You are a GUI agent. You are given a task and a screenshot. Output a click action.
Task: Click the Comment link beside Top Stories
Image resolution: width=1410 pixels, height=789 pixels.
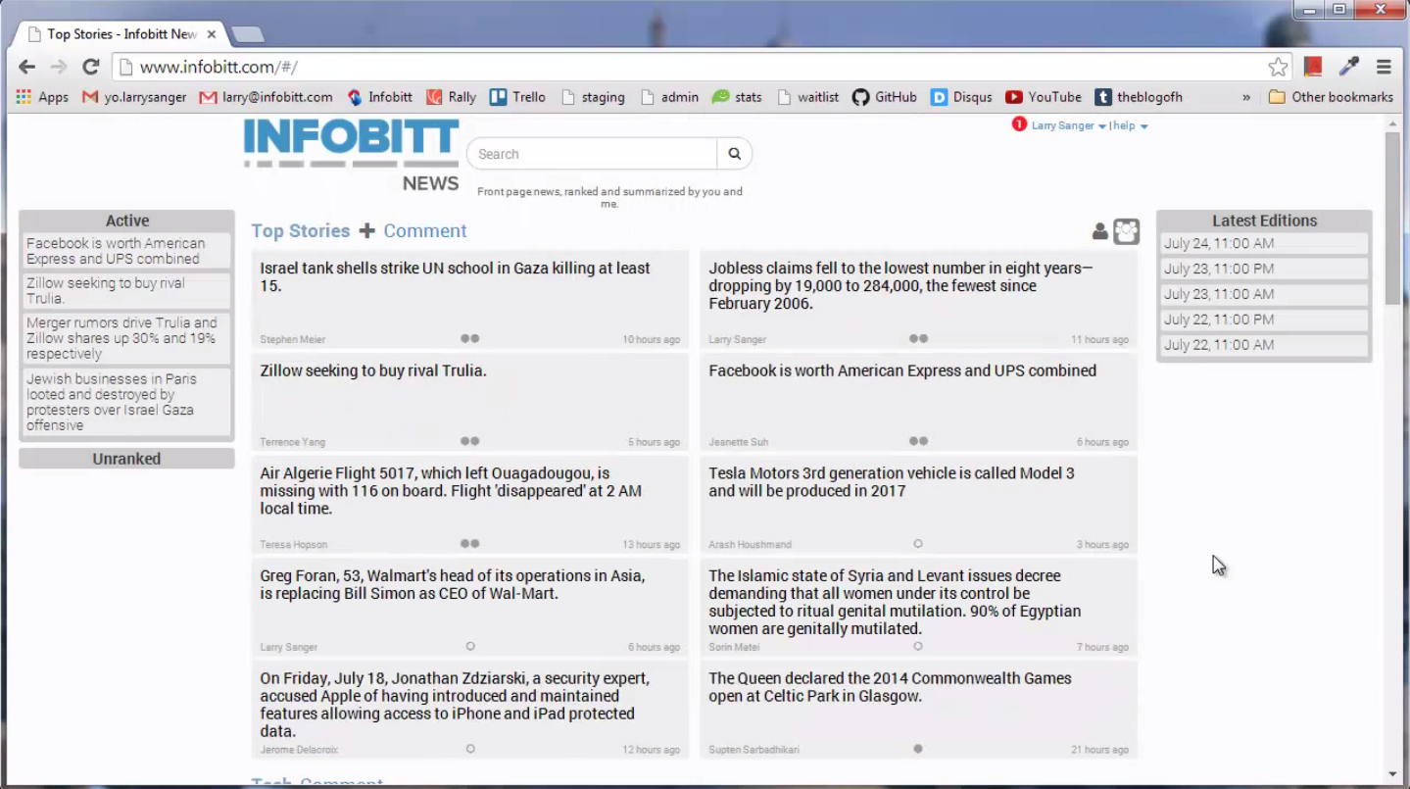point(424,231)
